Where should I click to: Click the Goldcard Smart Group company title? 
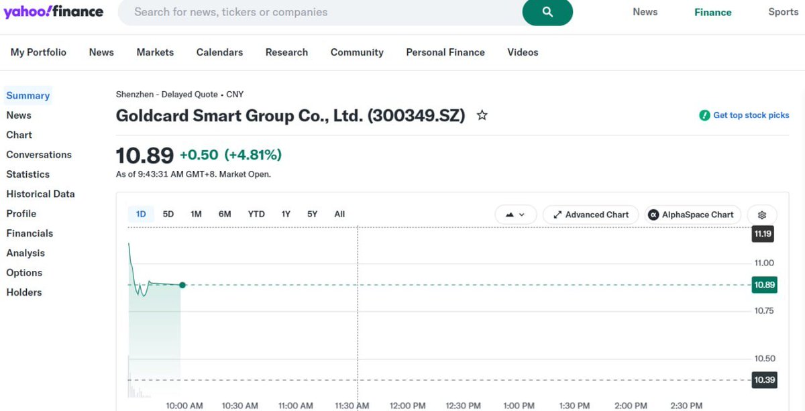click(x=290, y=115)
